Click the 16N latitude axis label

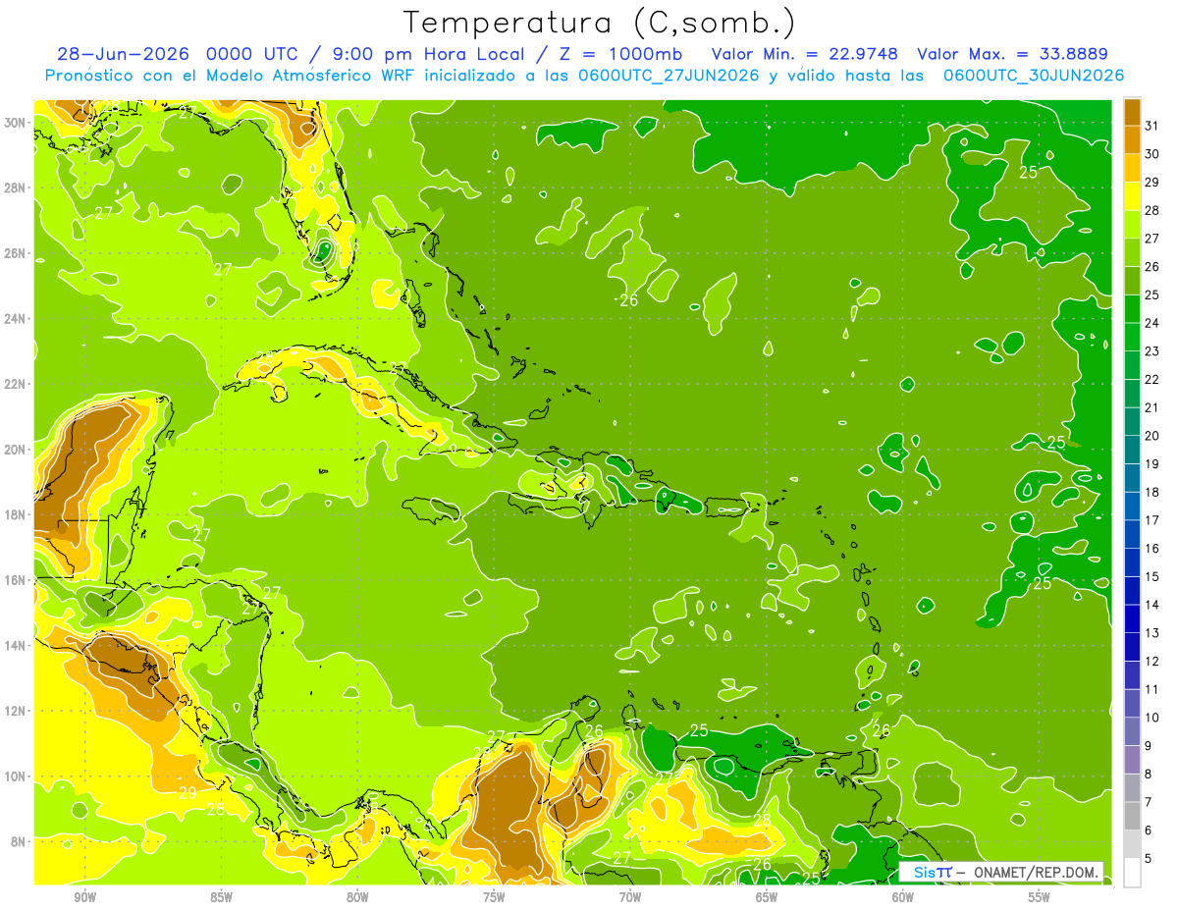coord(17,580)
